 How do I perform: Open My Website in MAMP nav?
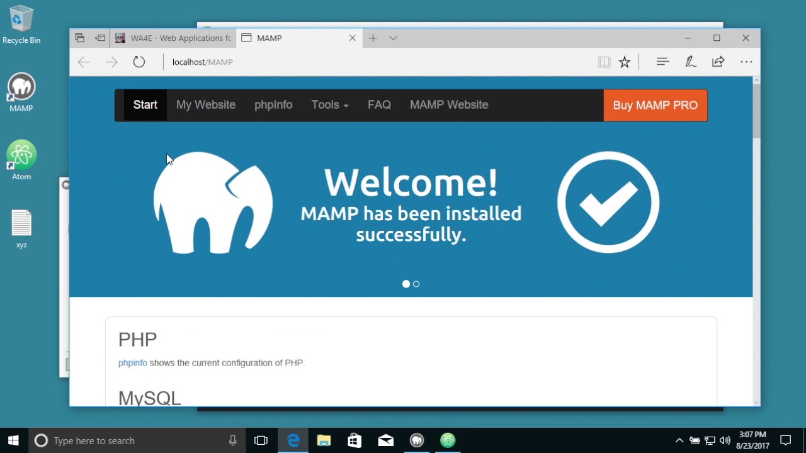pos(206,105)
